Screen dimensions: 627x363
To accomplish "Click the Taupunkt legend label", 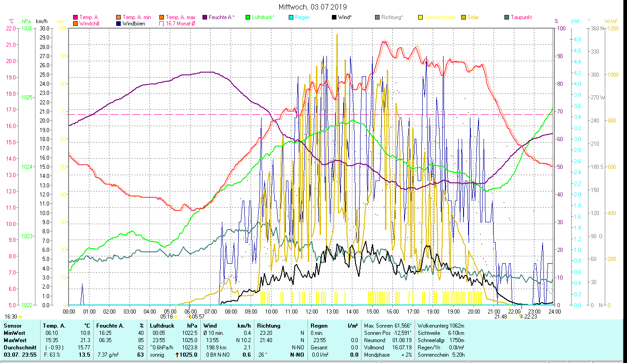I will coord(521,18).
